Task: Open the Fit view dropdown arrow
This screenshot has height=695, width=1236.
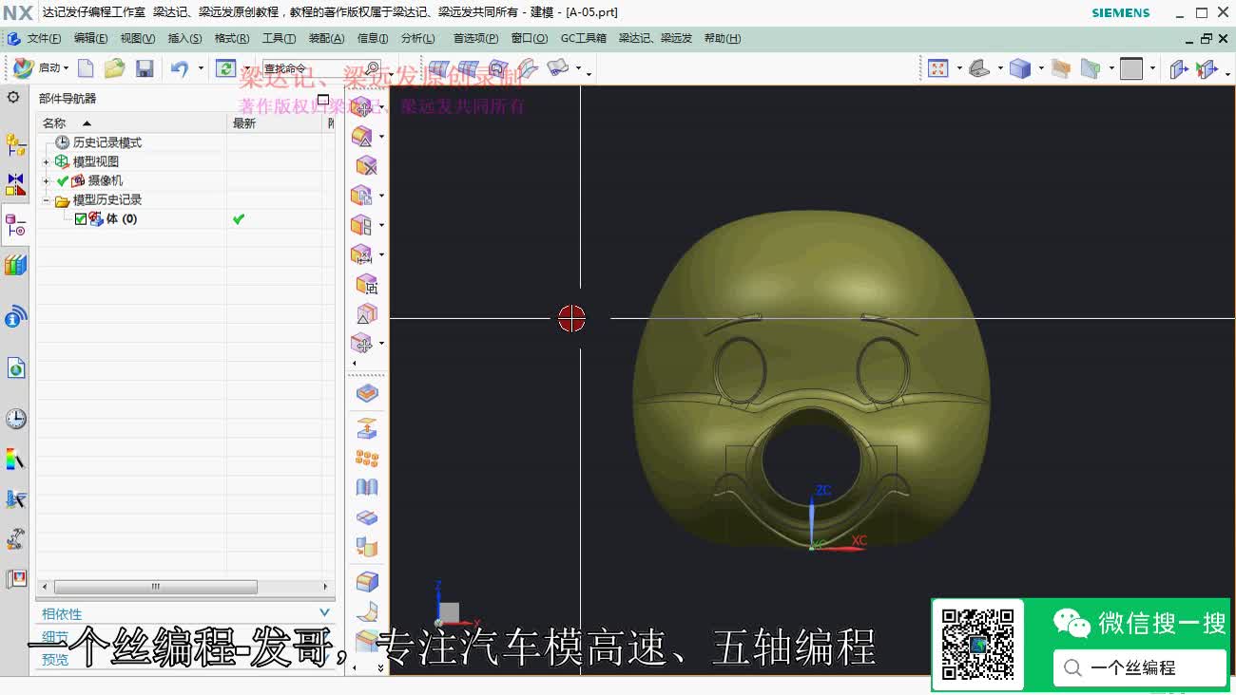Action: pos(958,68)
